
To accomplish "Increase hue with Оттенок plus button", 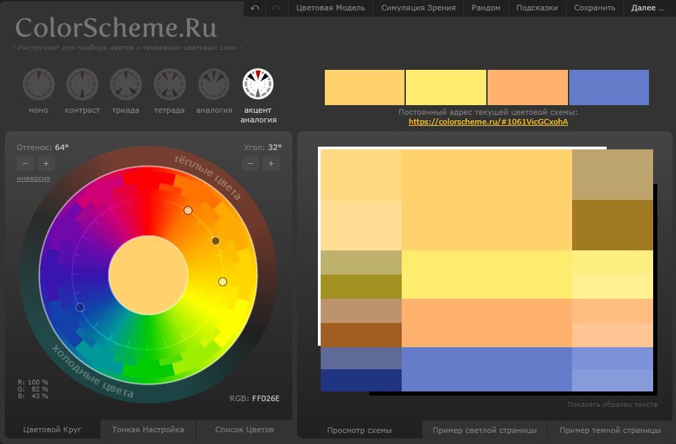I will point(46,164).
